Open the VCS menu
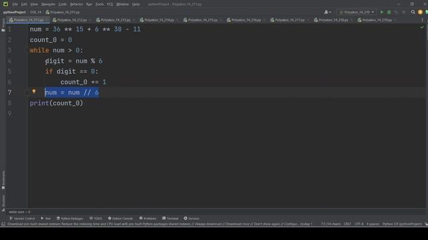428x240 pixels. (x=110, y=5)
